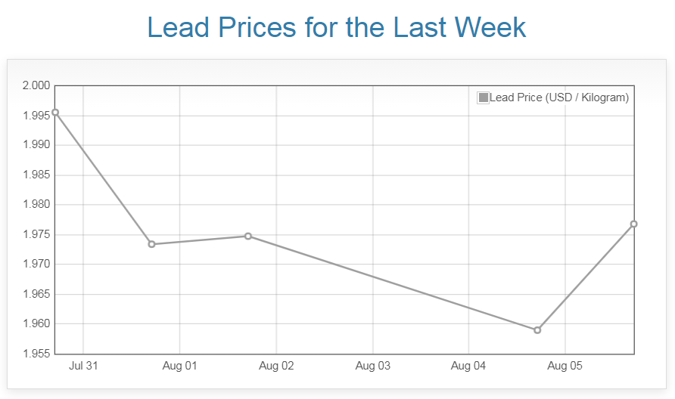Click the 1.985 y-axis label
Image resolution: width=675 pixels, height=399 pixels.
(x=36, y=175)
